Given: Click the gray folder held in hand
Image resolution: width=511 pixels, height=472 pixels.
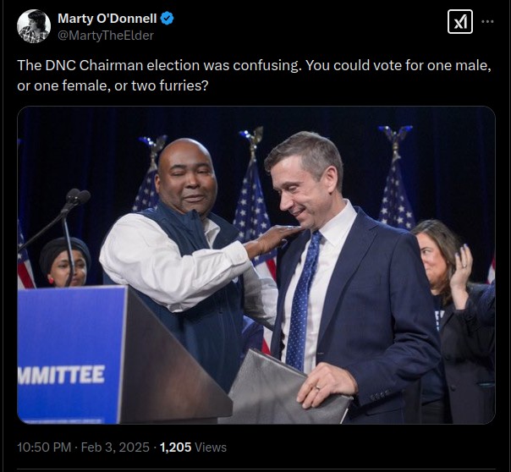Looking at the screenshot, I should click(283, 389).
